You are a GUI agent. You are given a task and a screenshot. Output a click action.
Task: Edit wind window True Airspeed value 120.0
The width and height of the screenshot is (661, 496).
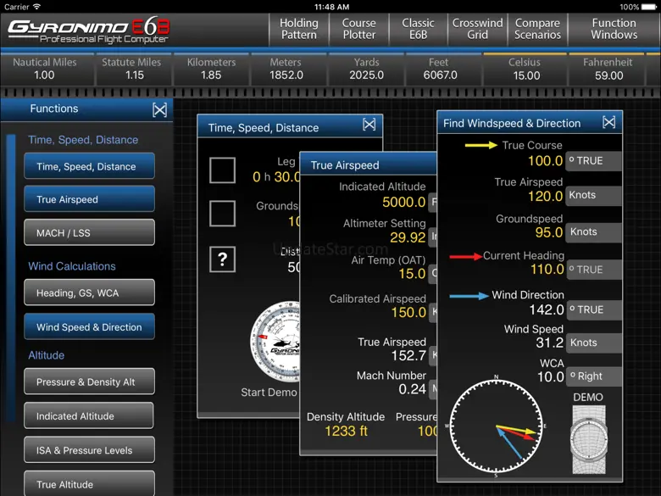pos(546,196)
